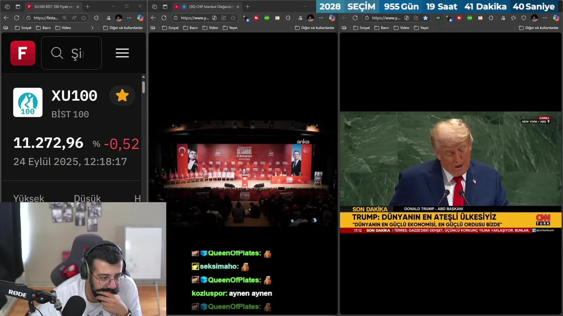Screen dimensions: 563x316
Task: Launch Copilot in fintables window
Action: 140,18
